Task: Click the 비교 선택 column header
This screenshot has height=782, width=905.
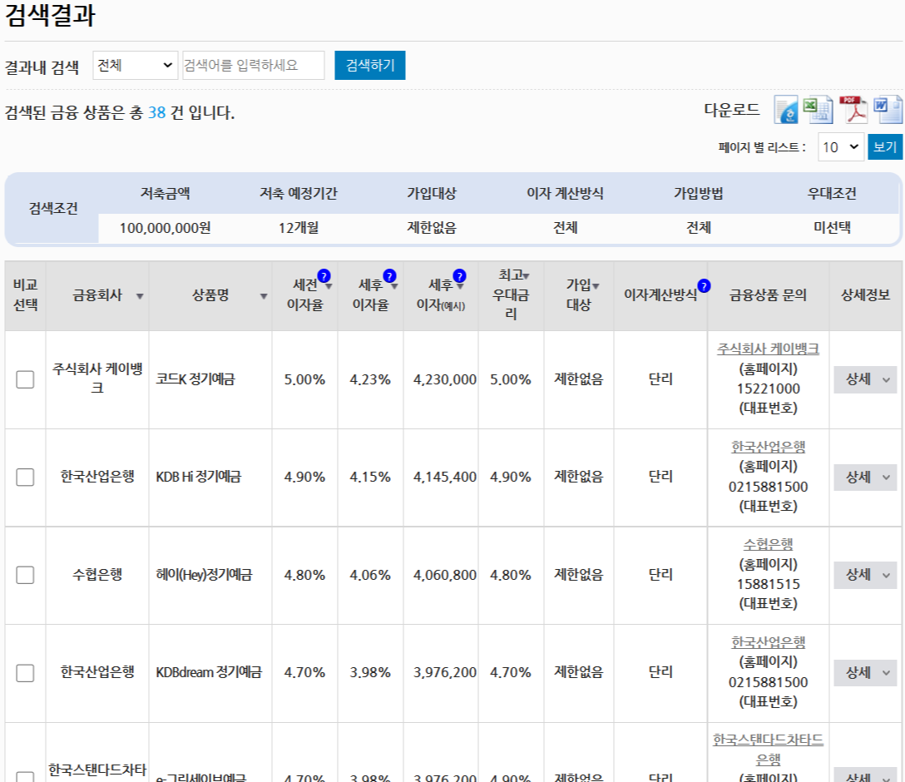Action: pos(26,294)
